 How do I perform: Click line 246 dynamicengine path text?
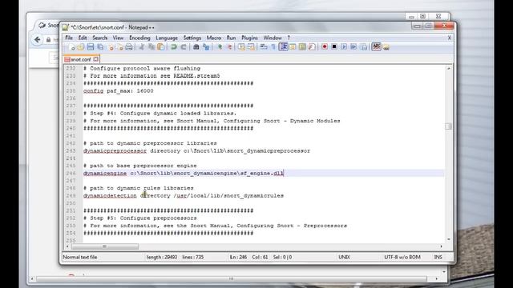coord(184,173)
